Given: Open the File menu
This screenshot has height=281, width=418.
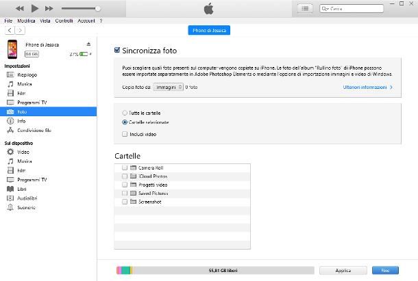Looking at the screenshot, I should coord(8,21).
